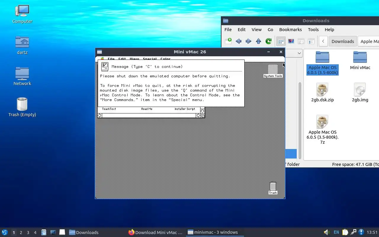Click the volume speaker tray icon
Viewport: 379px width, 237px height.
327,232
